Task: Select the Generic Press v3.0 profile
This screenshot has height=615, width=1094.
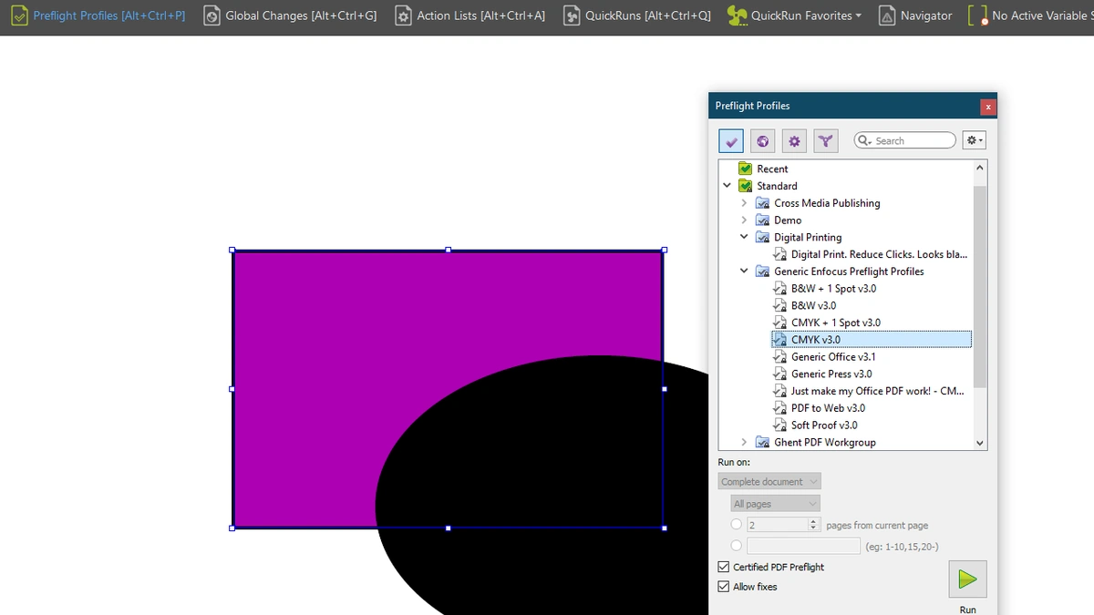Action: (x=831, y=374)
